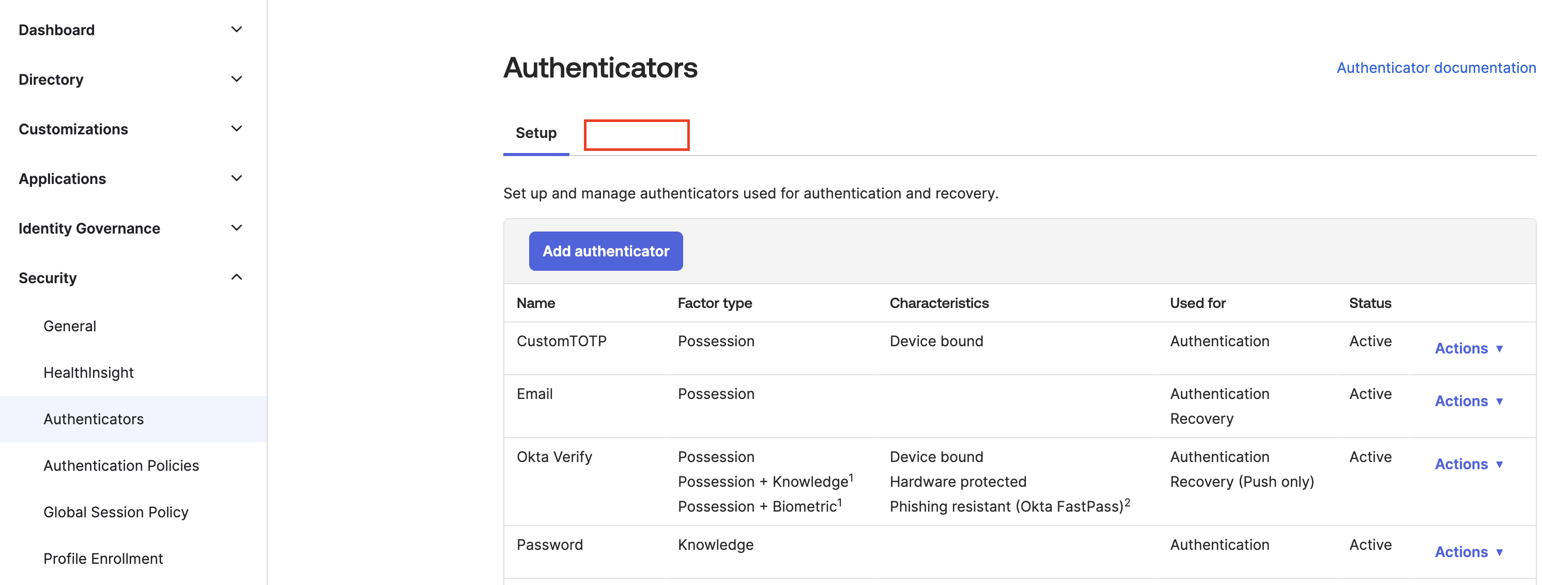The width and height of the screenshot is (1542, 585).
Task: Open the Authentication Policies page
Action: [121, 465]
